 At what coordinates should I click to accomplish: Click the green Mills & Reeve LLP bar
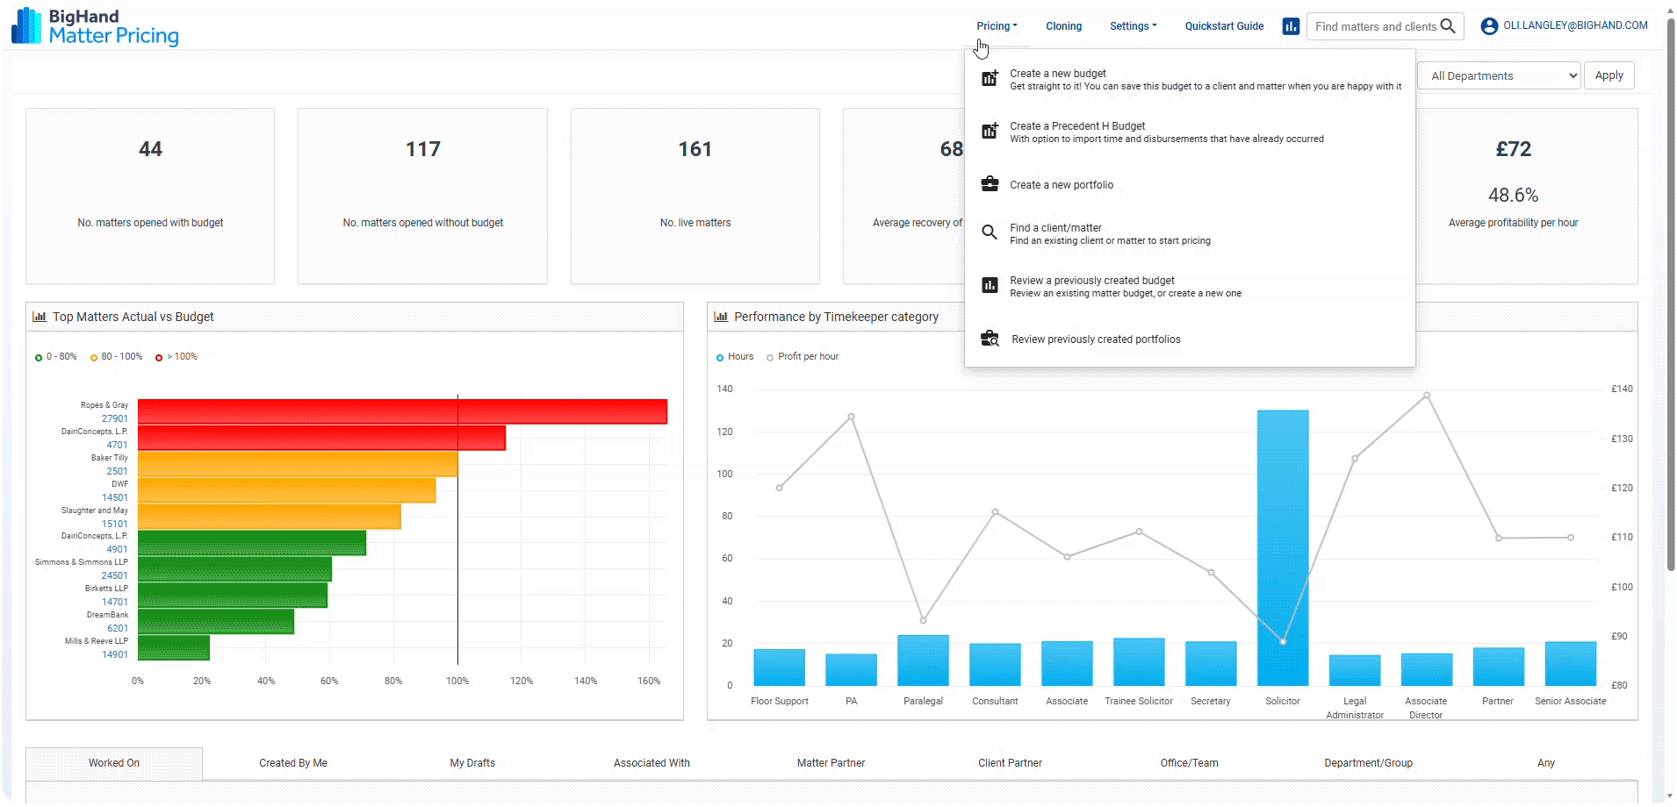click(x=174, y=647)
